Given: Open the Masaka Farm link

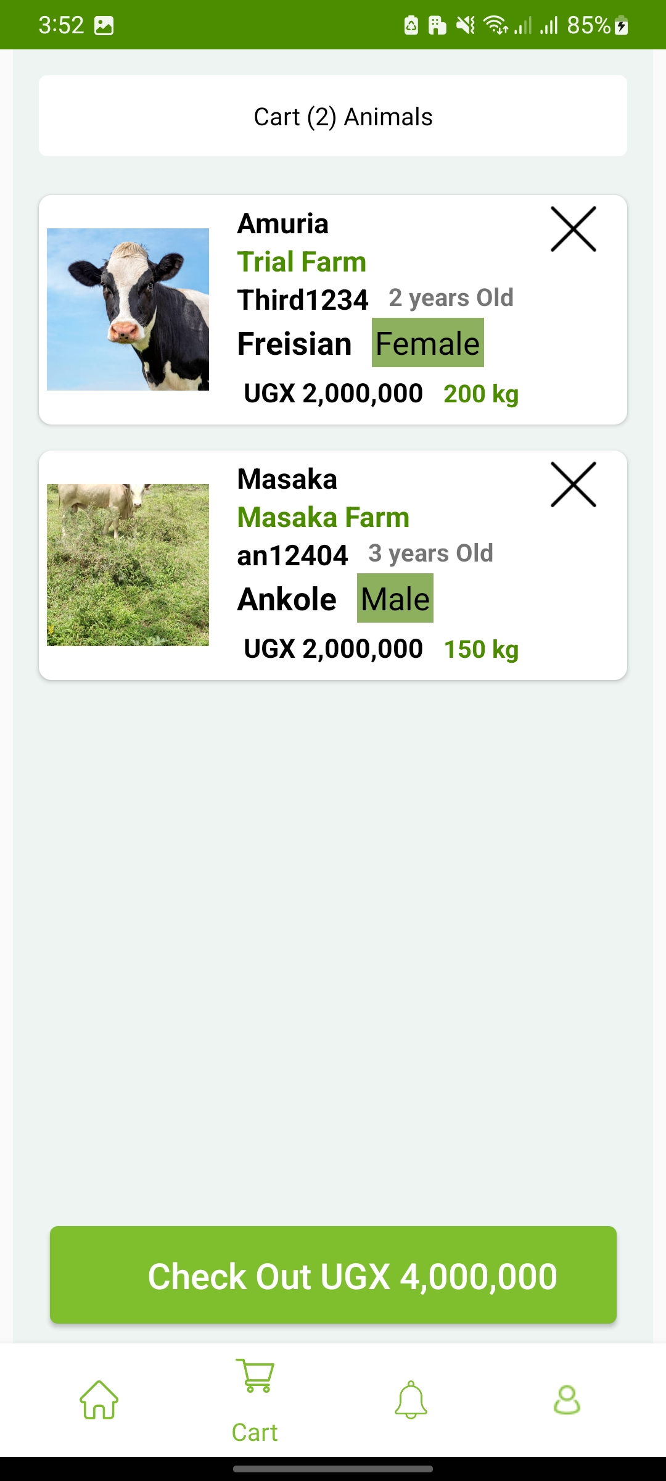Looking at the screenshot, I should 323,517.
